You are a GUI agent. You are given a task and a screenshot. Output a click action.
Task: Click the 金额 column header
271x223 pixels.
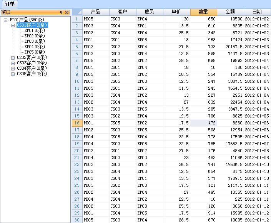(x=230, y=12)
